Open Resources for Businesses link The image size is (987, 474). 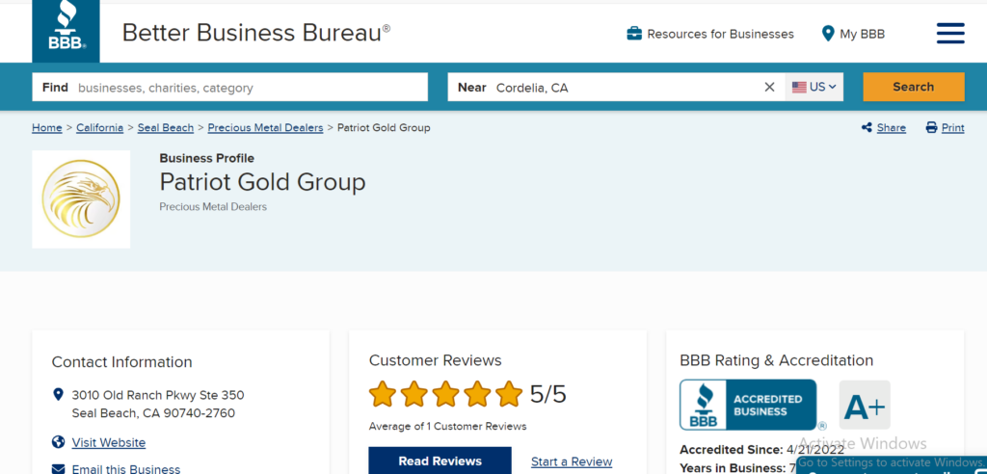pyautogui.click(x=720, y=34)
